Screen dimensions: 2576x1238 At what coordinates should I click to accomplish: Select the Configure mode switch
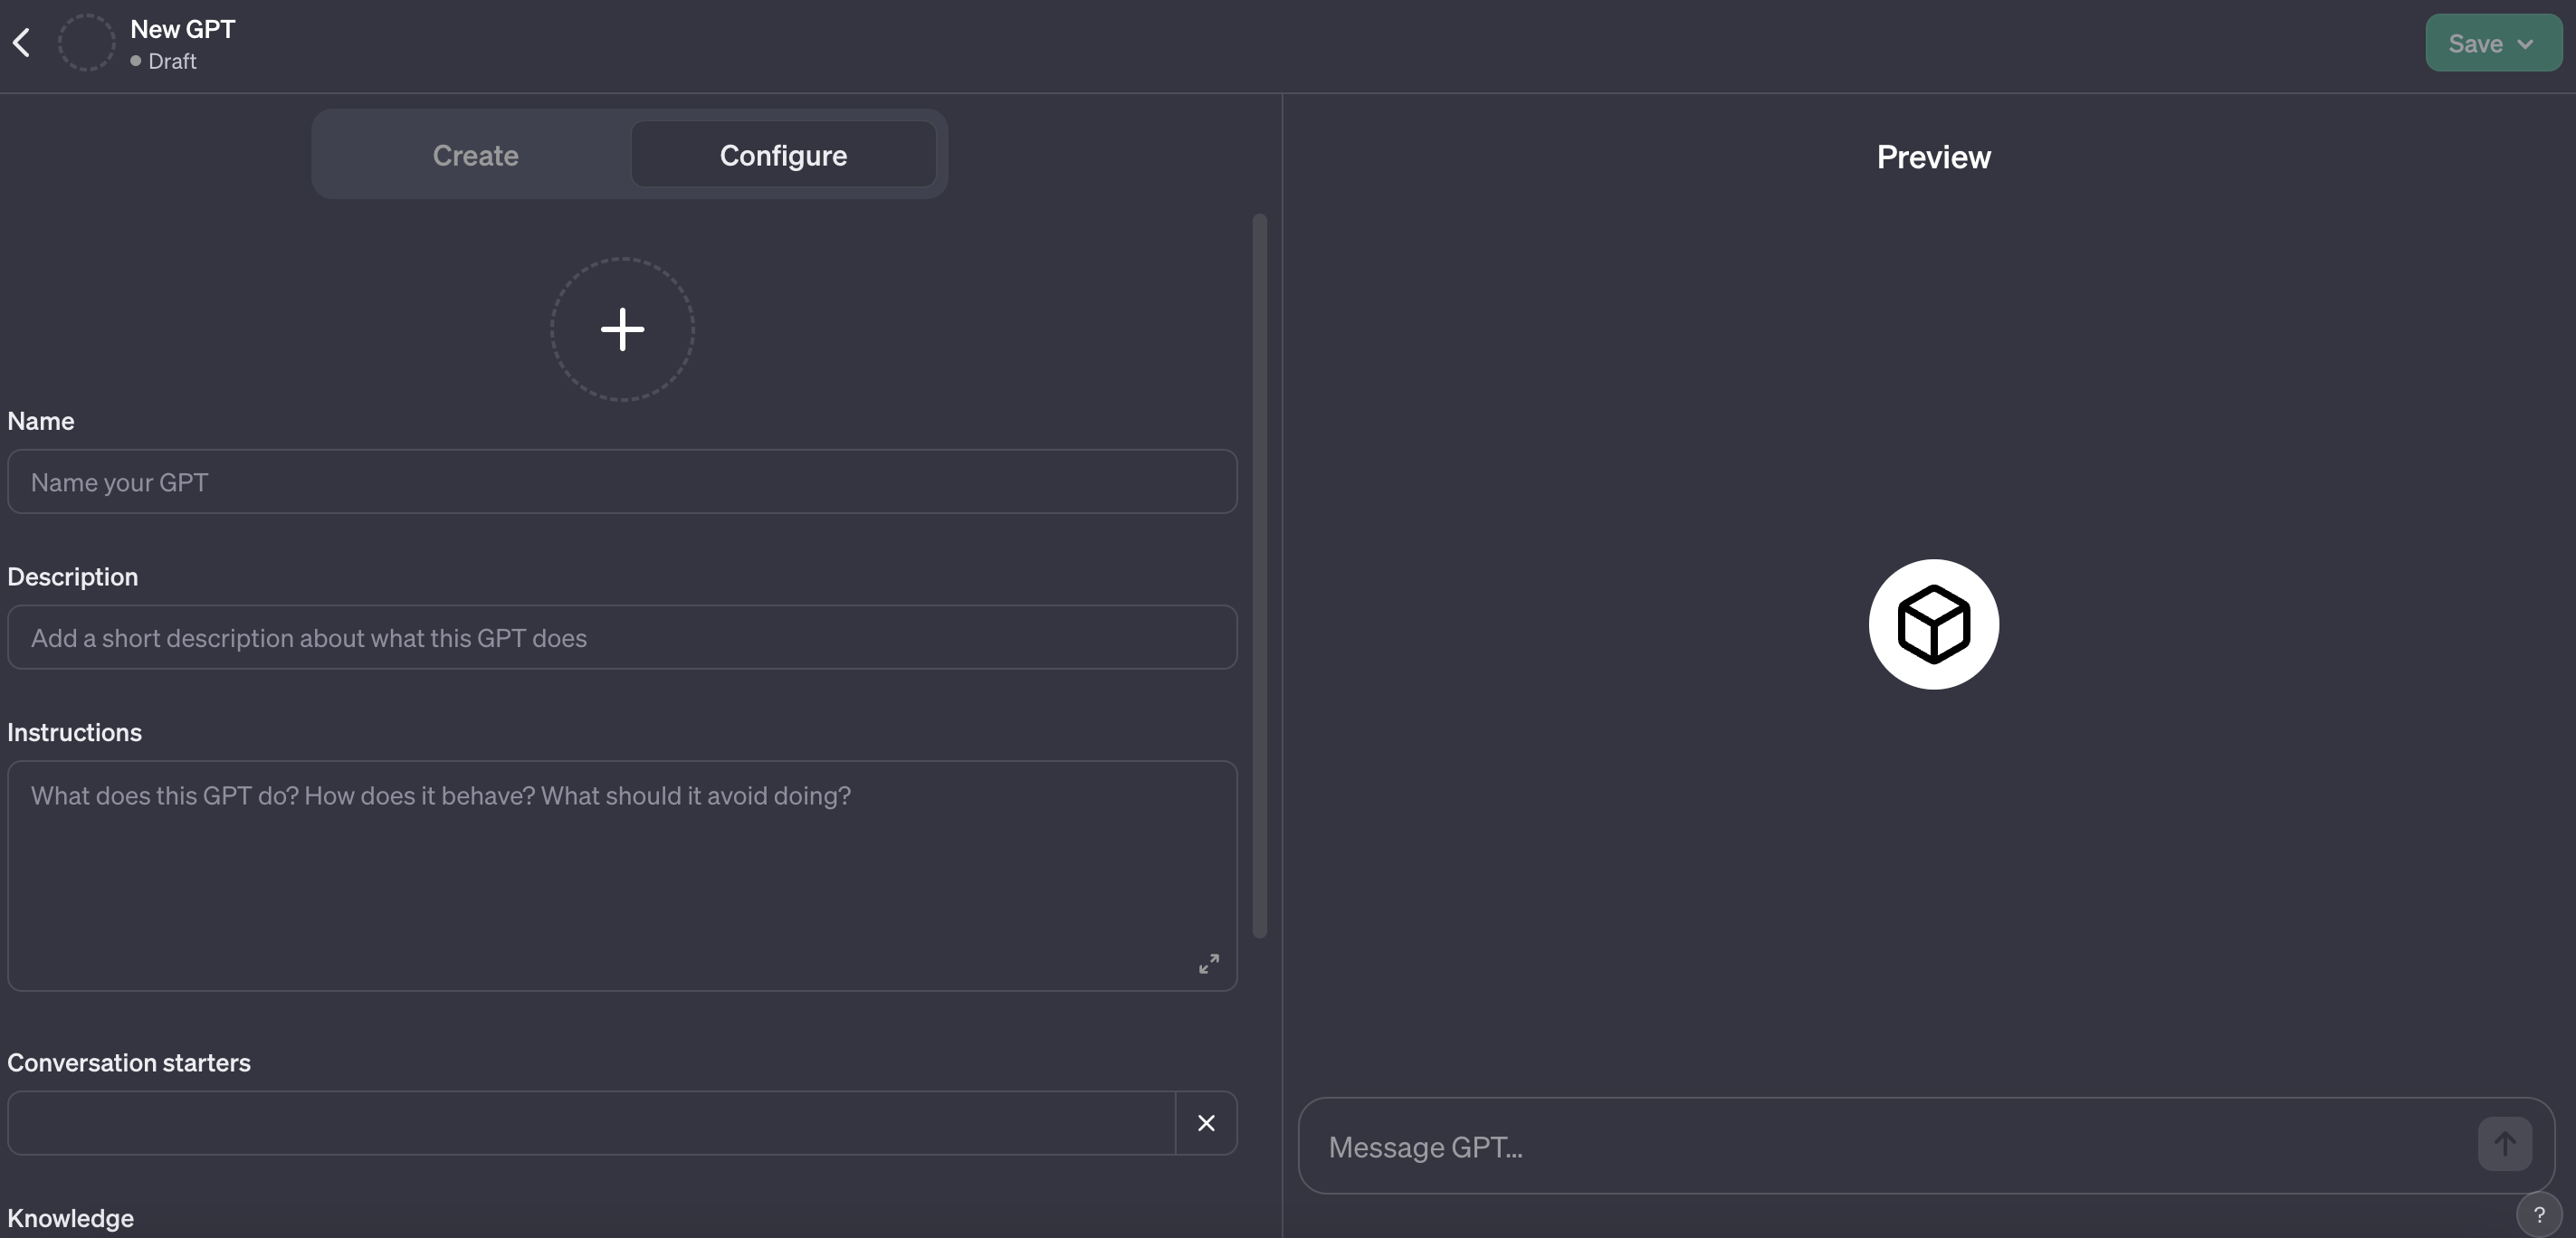click(783, 154)
